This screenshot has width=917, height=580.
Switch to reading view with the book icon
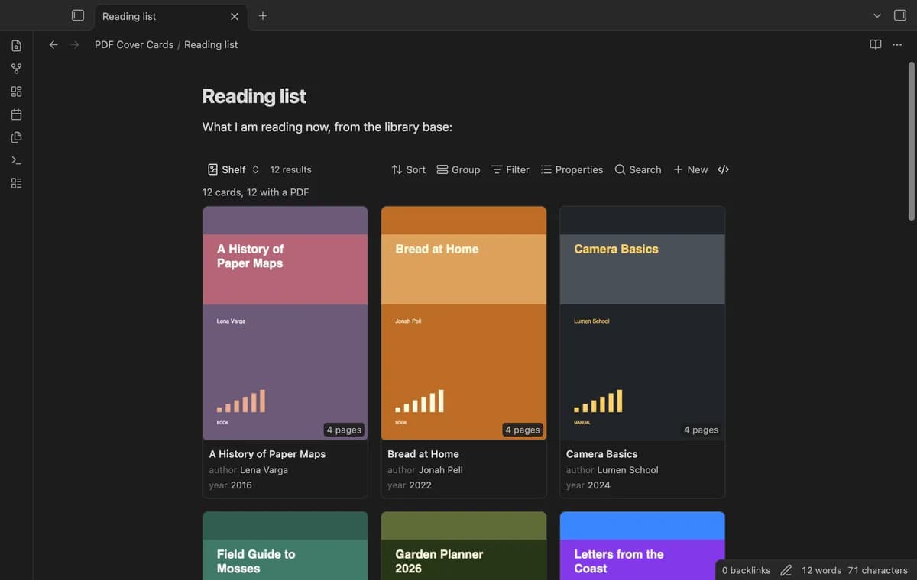point(876,45)
